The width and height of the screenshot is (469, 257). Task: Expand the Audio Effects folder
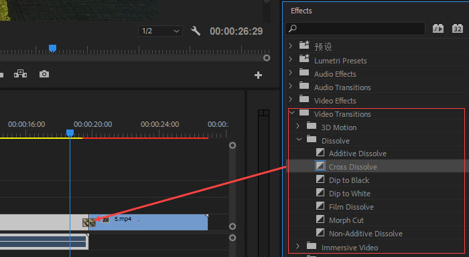290,73
